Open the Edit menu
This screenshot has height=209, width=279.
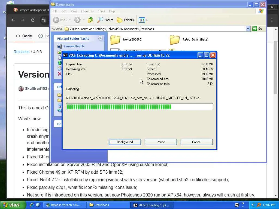(64, 11)
